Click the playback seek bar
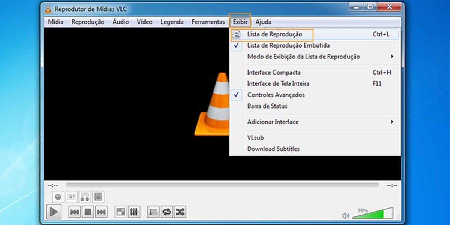Screen dimensions: 450x225 point(222,185)
